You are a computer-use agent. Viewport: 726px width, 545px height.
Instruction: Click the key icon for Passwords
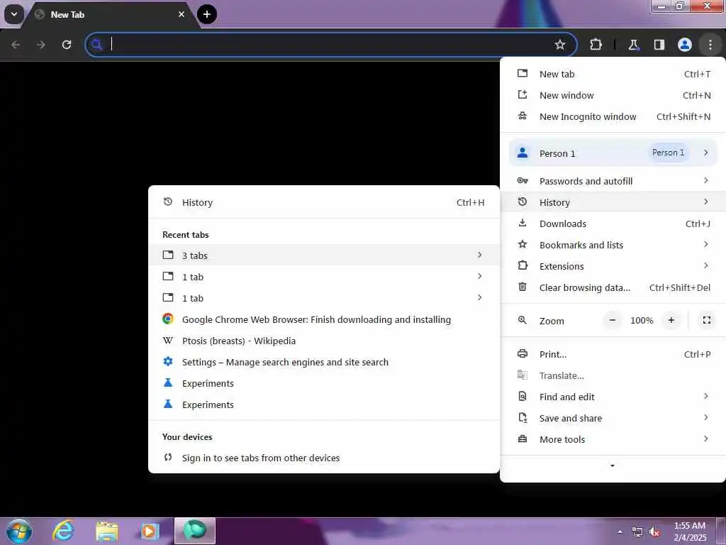pyautogui.click(x=523, y=181)
